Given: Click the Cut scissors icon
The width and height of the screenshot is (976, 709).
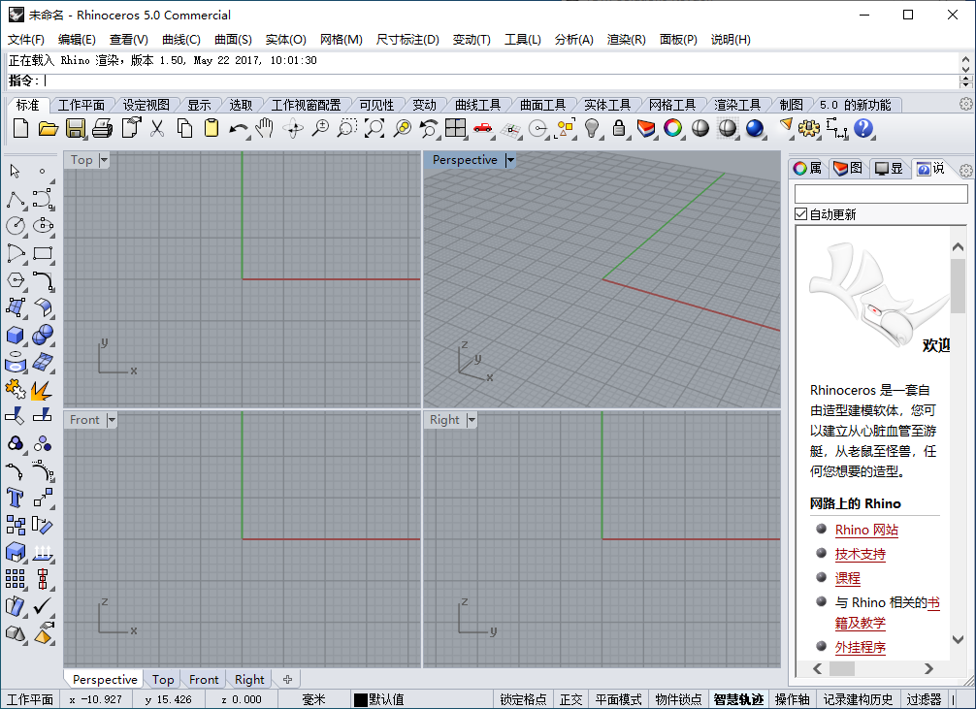Looking at the screenshot, I should pyautogui.click(x=157, y=128).
